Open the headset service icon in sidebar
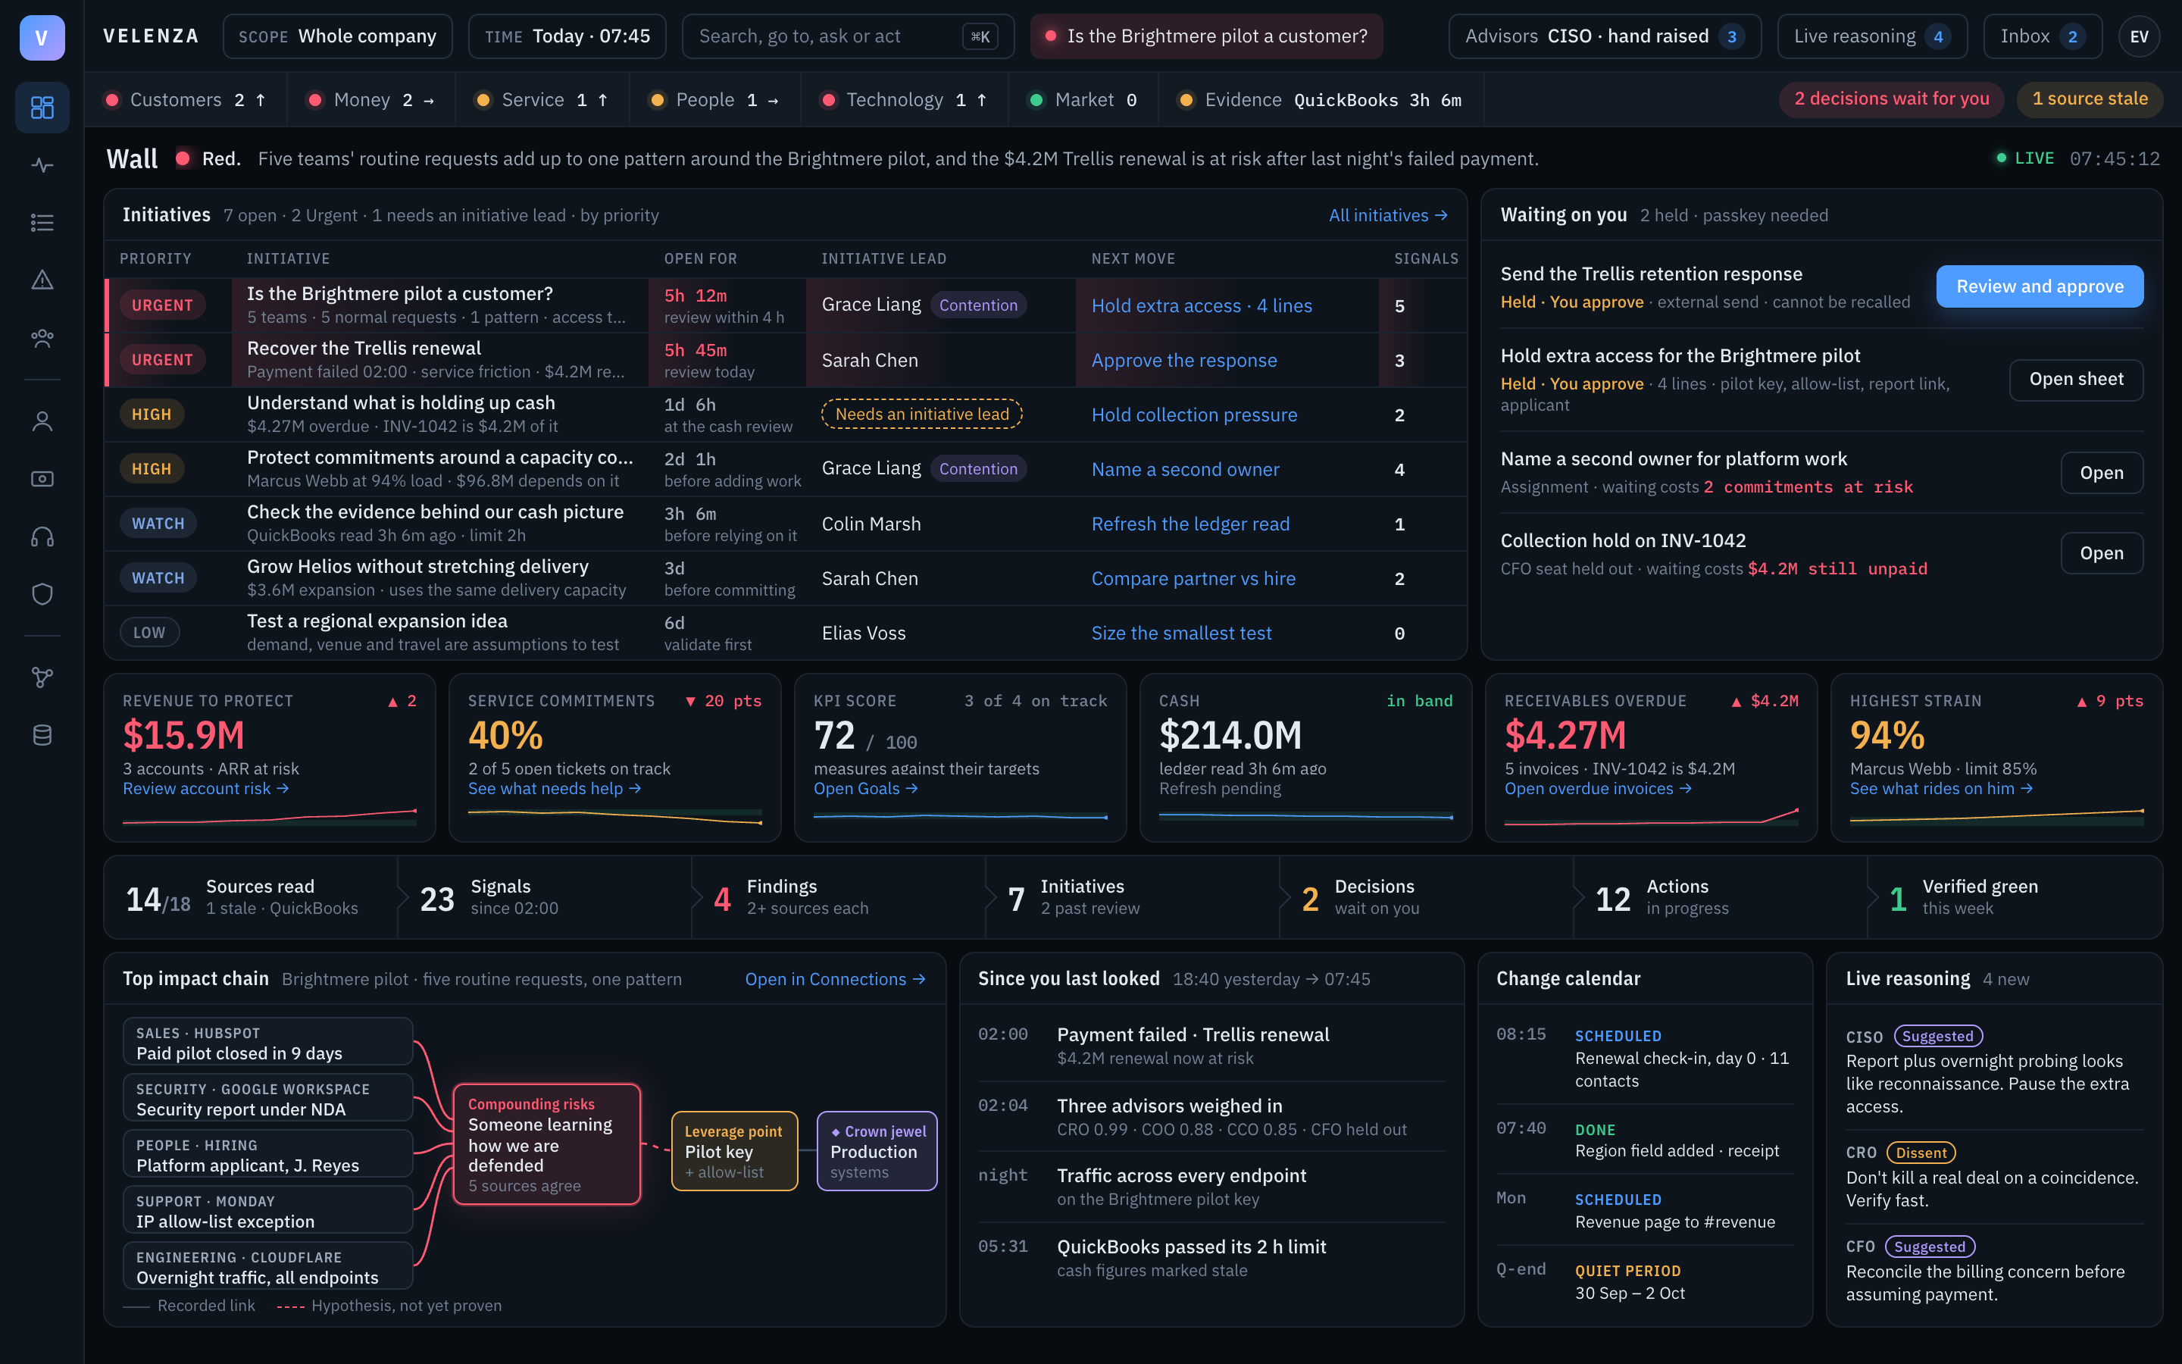2182x1364 pixels. pyautogui.click(x=42, y=537)
